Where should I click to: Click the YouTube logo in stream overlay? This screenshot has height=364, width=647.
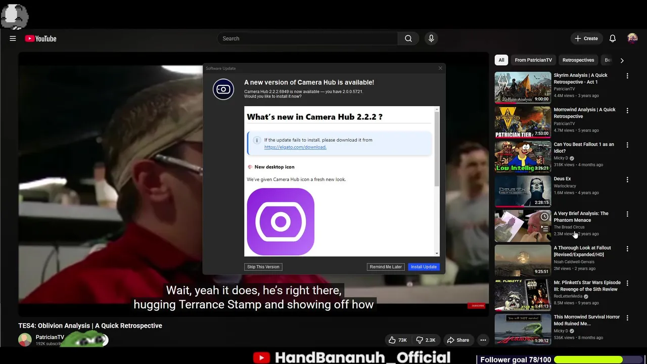click(261, 358)
